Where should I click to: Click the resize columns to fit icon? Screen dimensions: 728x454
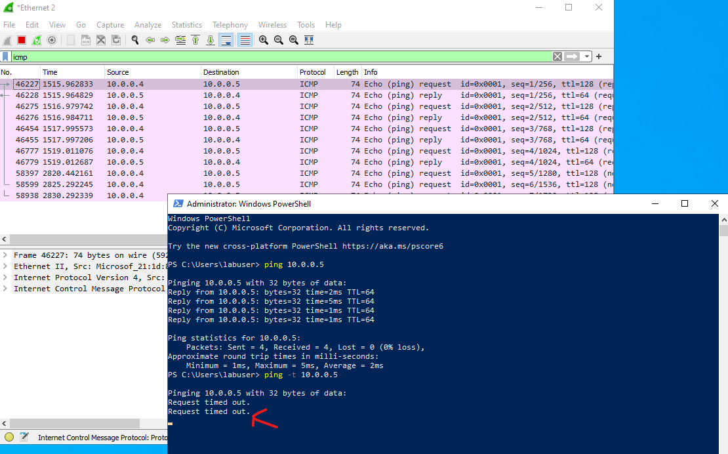coord(309,41)
